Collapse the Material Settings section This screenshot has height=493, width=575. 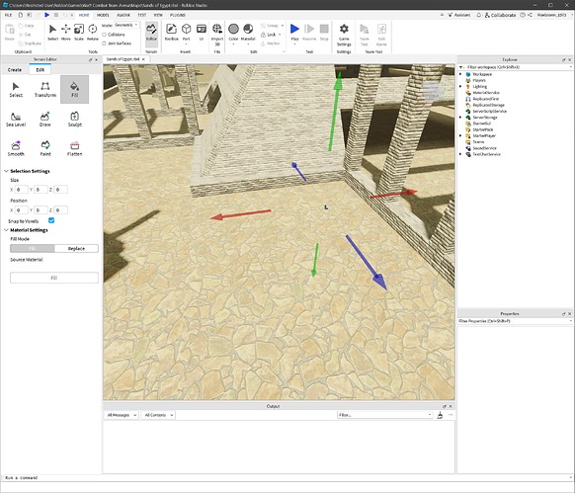click(6, 230)
